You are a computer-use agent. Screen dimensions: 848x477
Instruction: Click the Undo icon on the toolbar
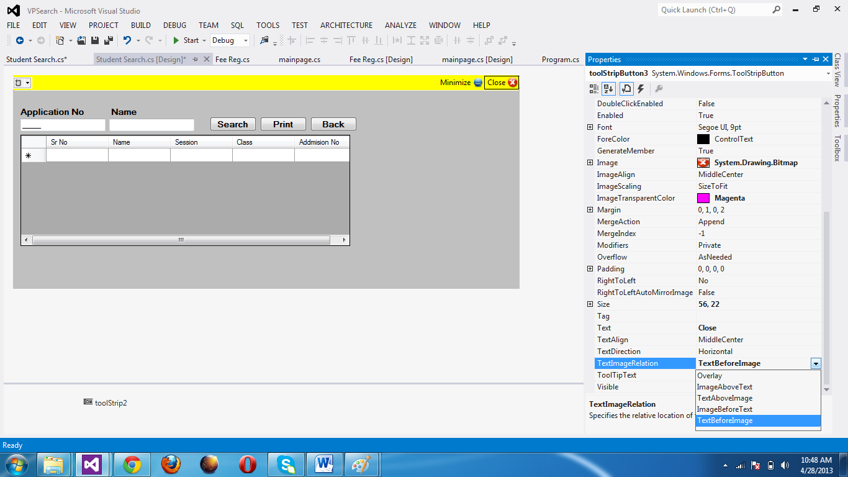click(x=127, y=39)
